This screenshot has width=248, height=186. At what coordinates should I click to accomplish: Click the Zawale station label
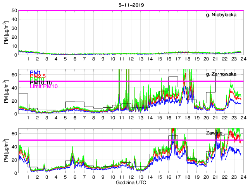click(x=214, y=133)
